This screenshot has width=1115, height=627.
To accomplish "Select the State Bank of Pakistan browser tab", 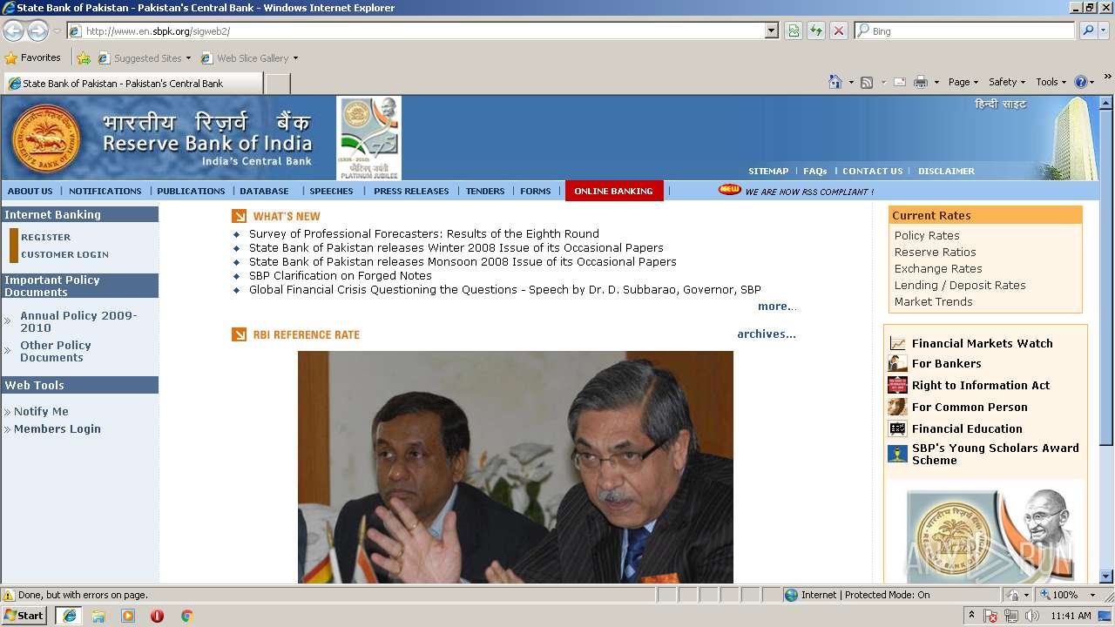I will point(132,84).
